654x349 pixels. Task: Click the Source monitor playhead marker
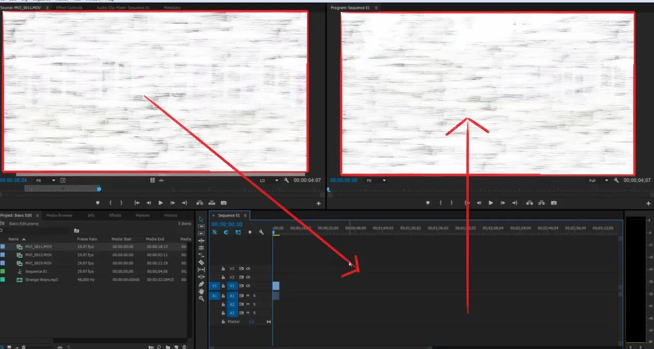pos(99,189)
